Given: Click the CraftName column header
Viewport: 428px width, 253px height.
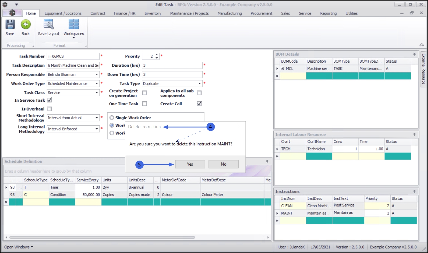Looking at the screenshot, I should coord(319,142).
